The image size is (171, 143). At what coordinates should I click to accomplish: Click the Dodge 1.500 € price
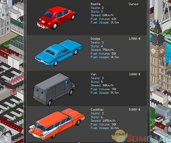(x=135, y=39)
